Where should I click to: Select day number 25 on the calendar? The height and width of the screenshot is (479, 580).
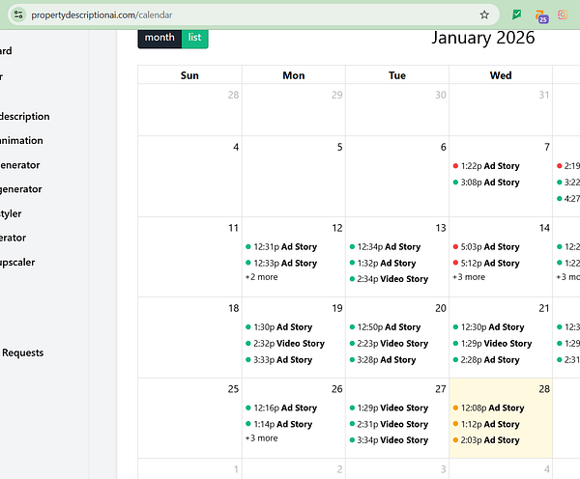tap(233, 389)
